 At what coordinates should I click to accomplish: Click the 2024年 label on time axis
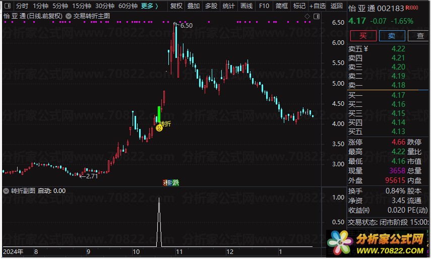(13, 252)
